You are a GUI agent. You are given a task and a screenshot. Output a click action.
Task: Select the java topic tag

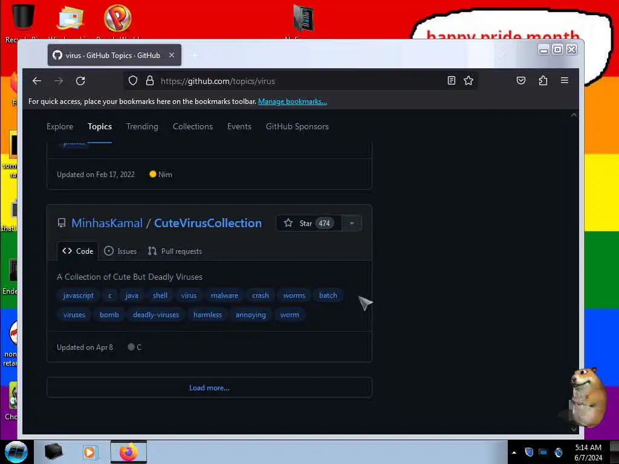[x=132, y=295]
